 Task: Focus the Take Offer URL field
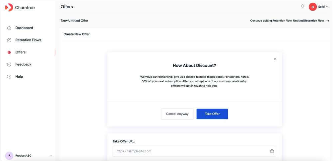(x=191, y=151)
